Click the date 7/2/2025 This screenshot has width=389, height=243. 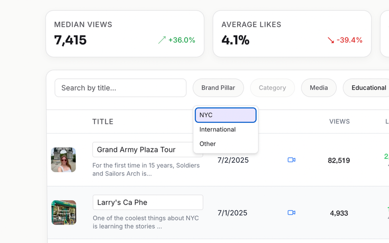click(233, 160)
